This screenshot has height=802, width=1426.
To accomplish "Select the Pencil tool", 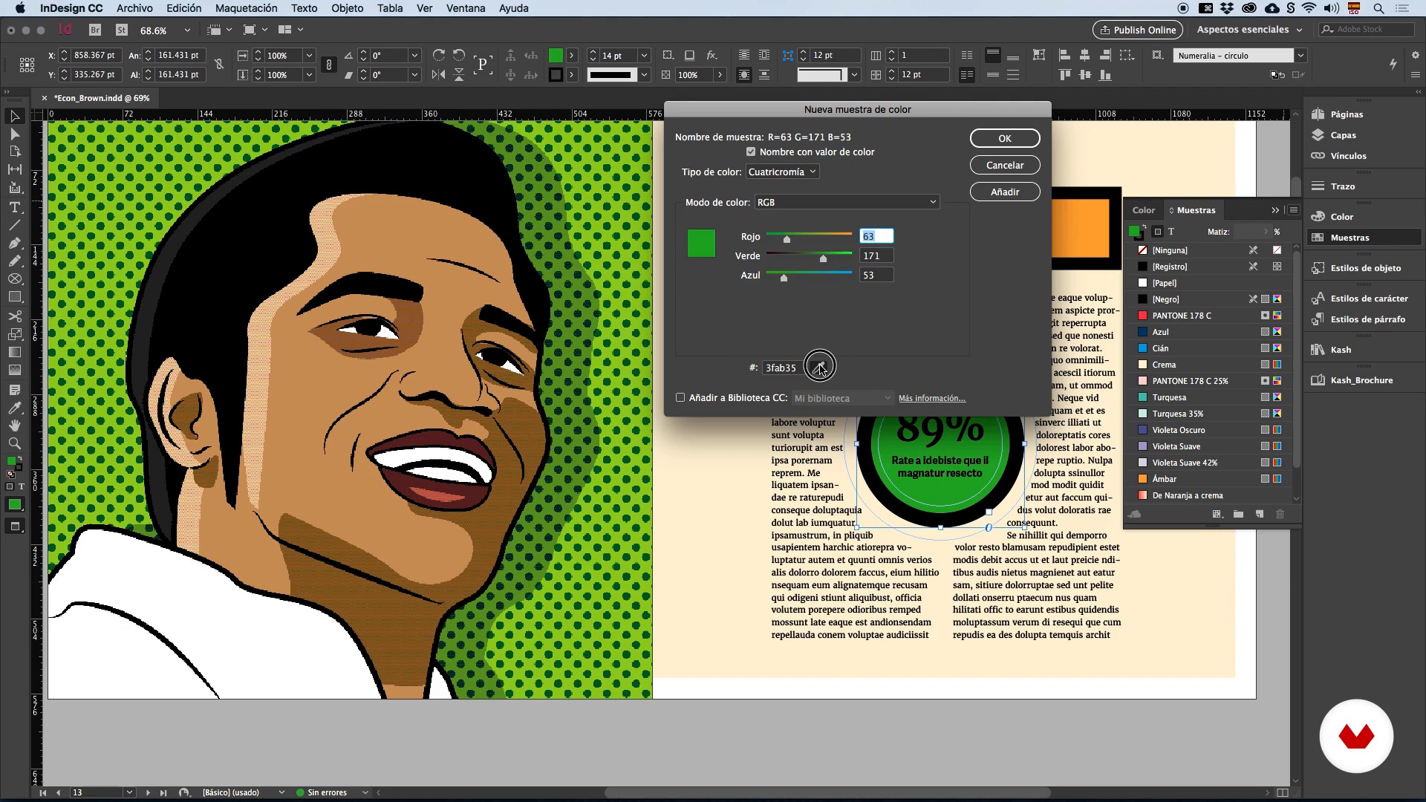I will pyautogui.click(x=14, y=261).
